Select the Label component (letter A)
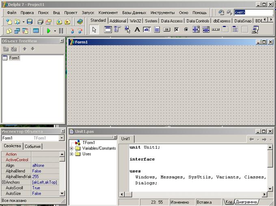276x206 pixels. [137, 29]
